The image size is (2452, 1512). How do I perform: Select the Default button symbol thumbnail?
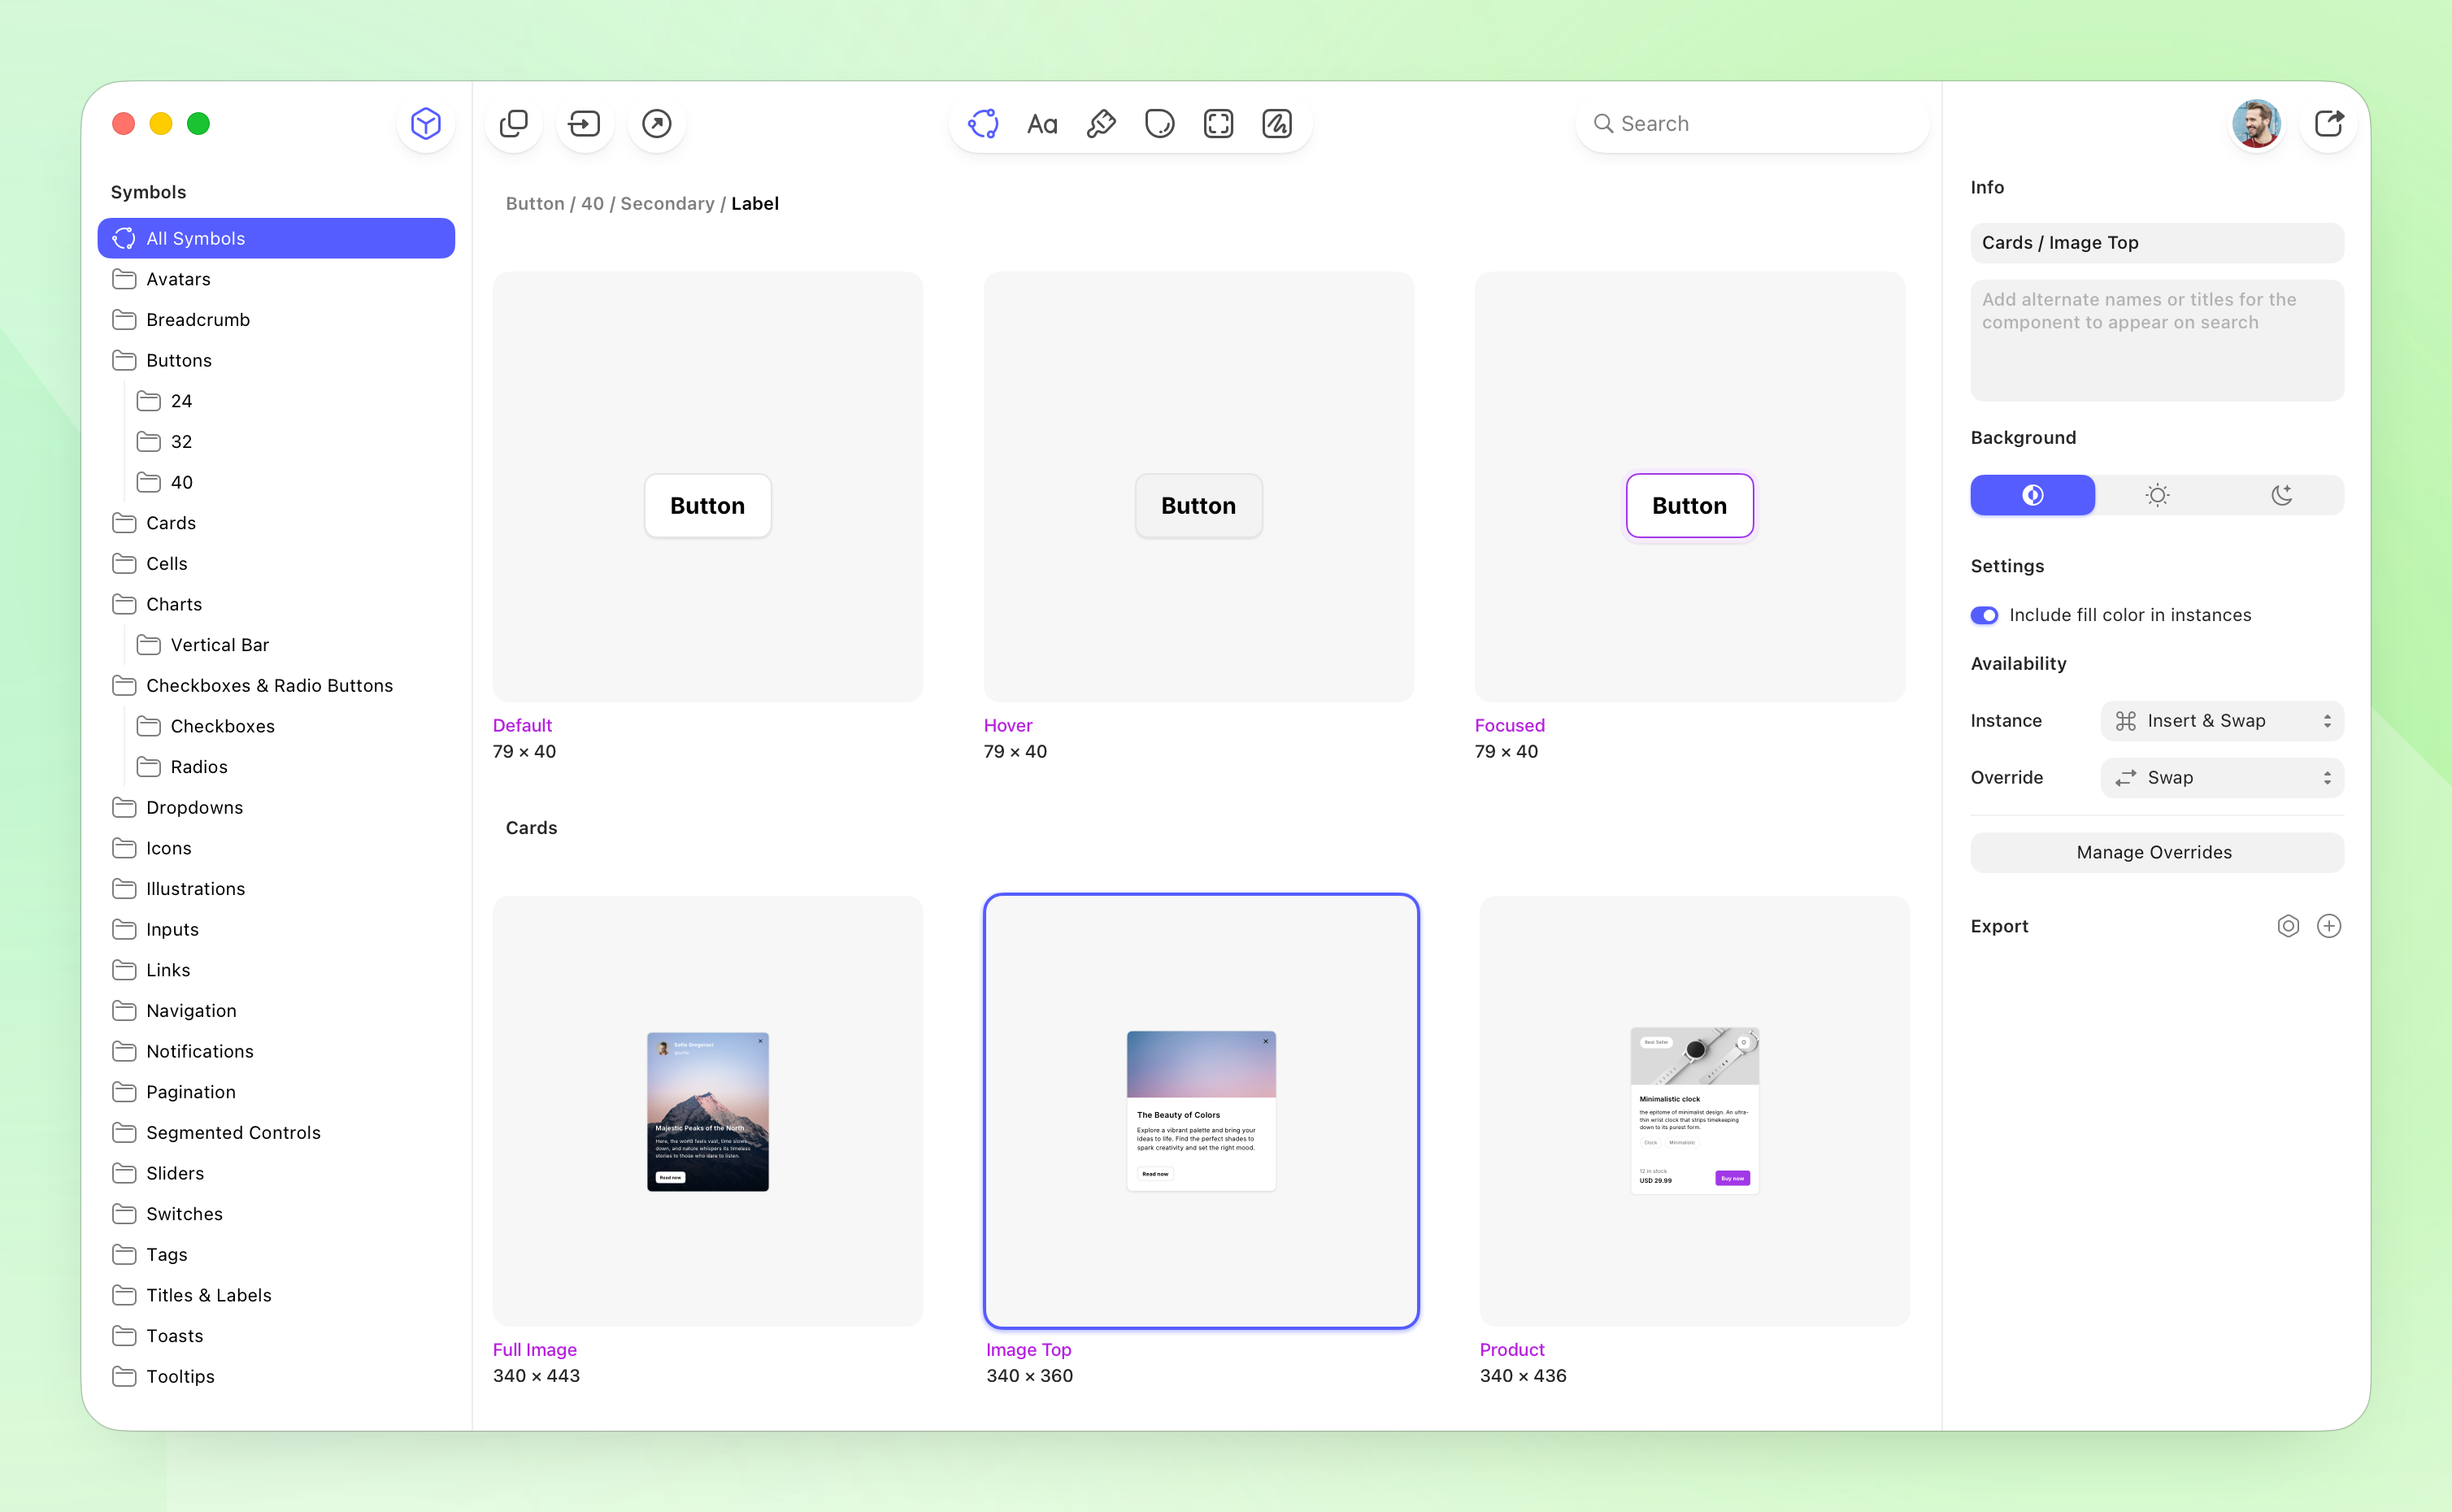tap(708, 486)
